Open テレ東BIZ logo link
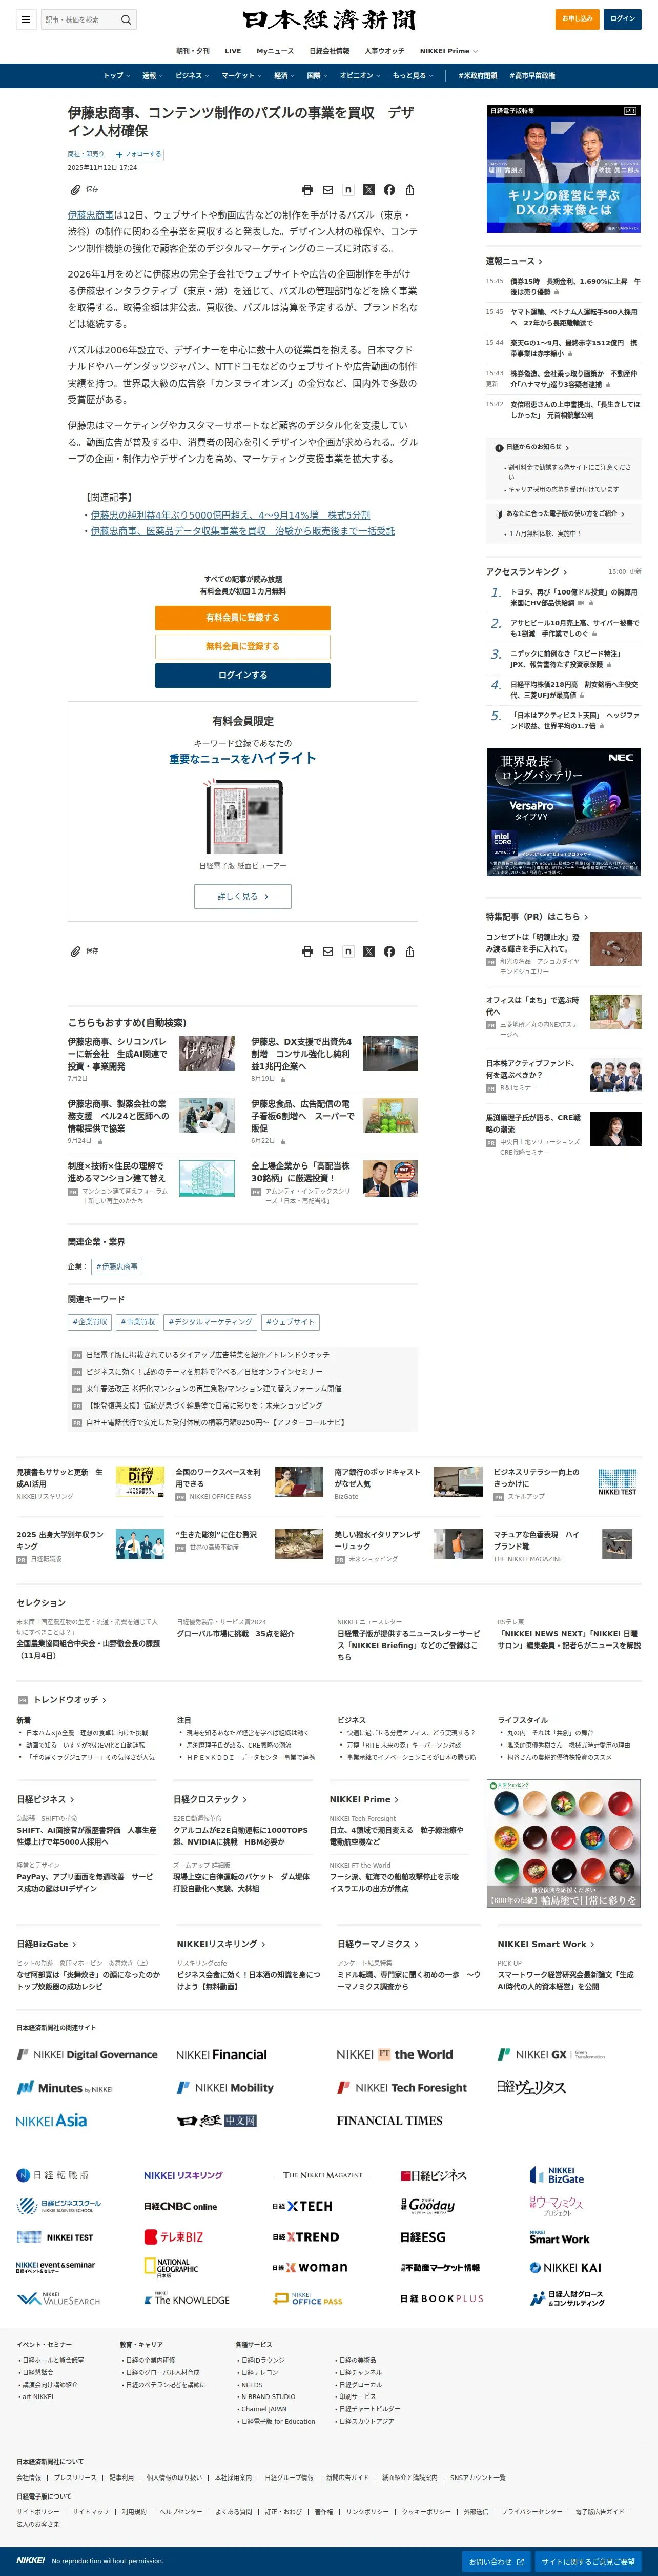 [174, 2237]
